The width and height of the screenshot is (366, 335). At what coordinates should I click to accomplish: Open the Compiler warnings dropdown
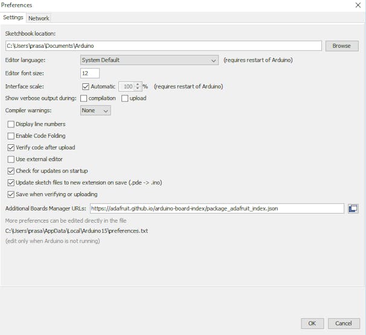click(95, 110)
